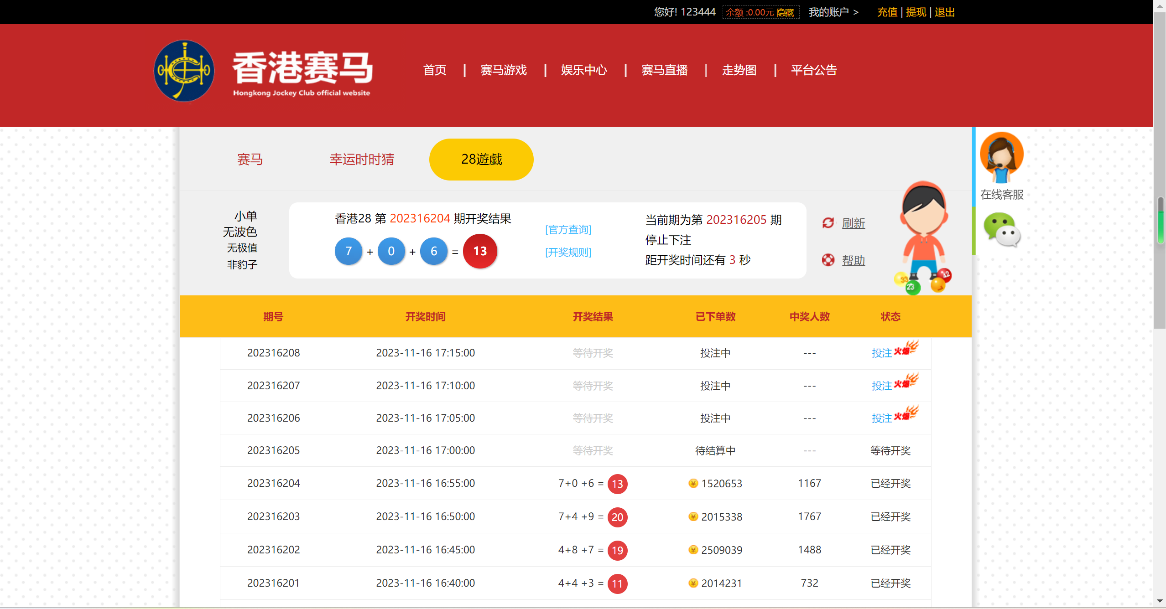
Task: Click the lifebuoy help icon
Action: point(828,260)
